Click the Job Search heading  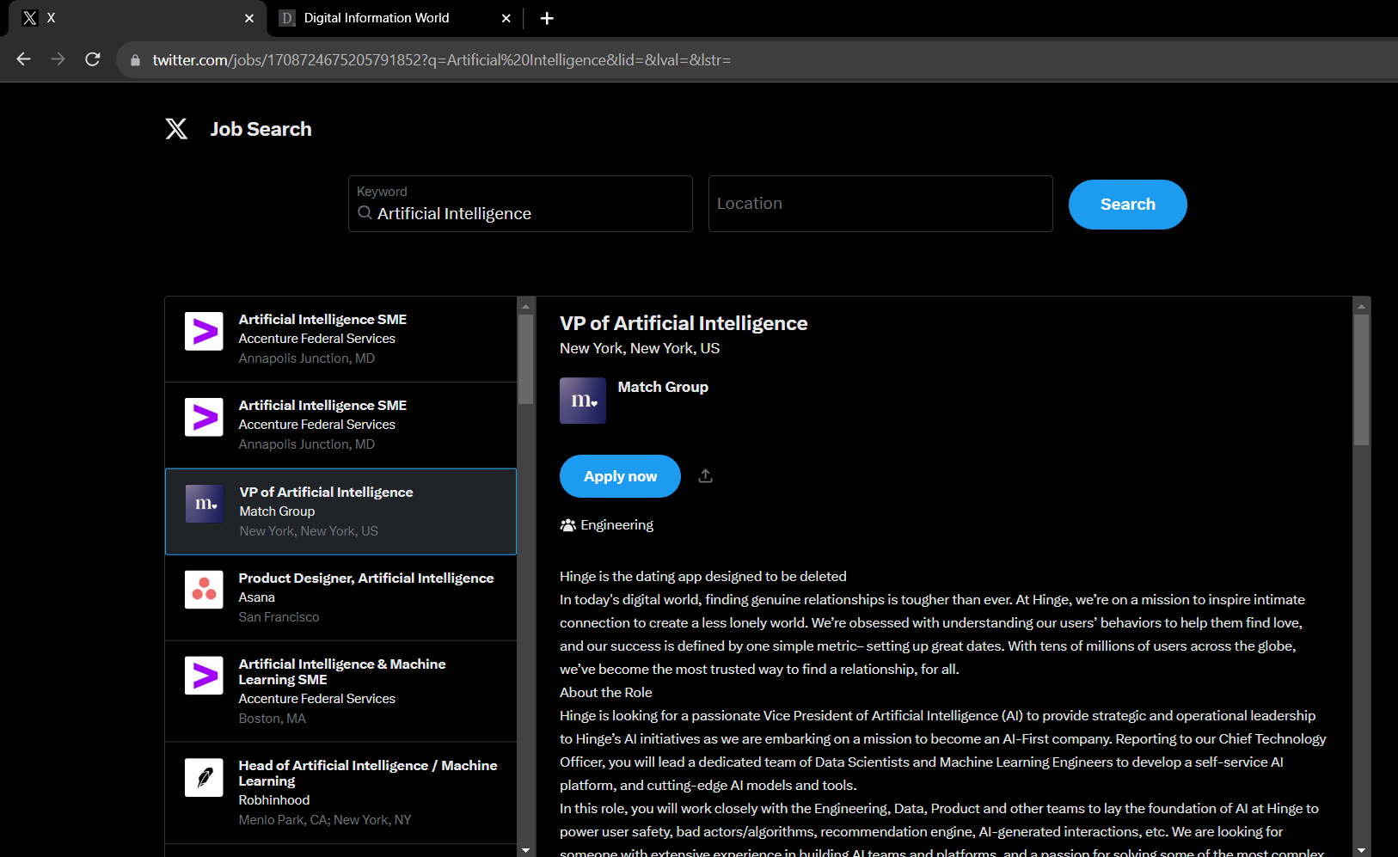coord(261,129)
